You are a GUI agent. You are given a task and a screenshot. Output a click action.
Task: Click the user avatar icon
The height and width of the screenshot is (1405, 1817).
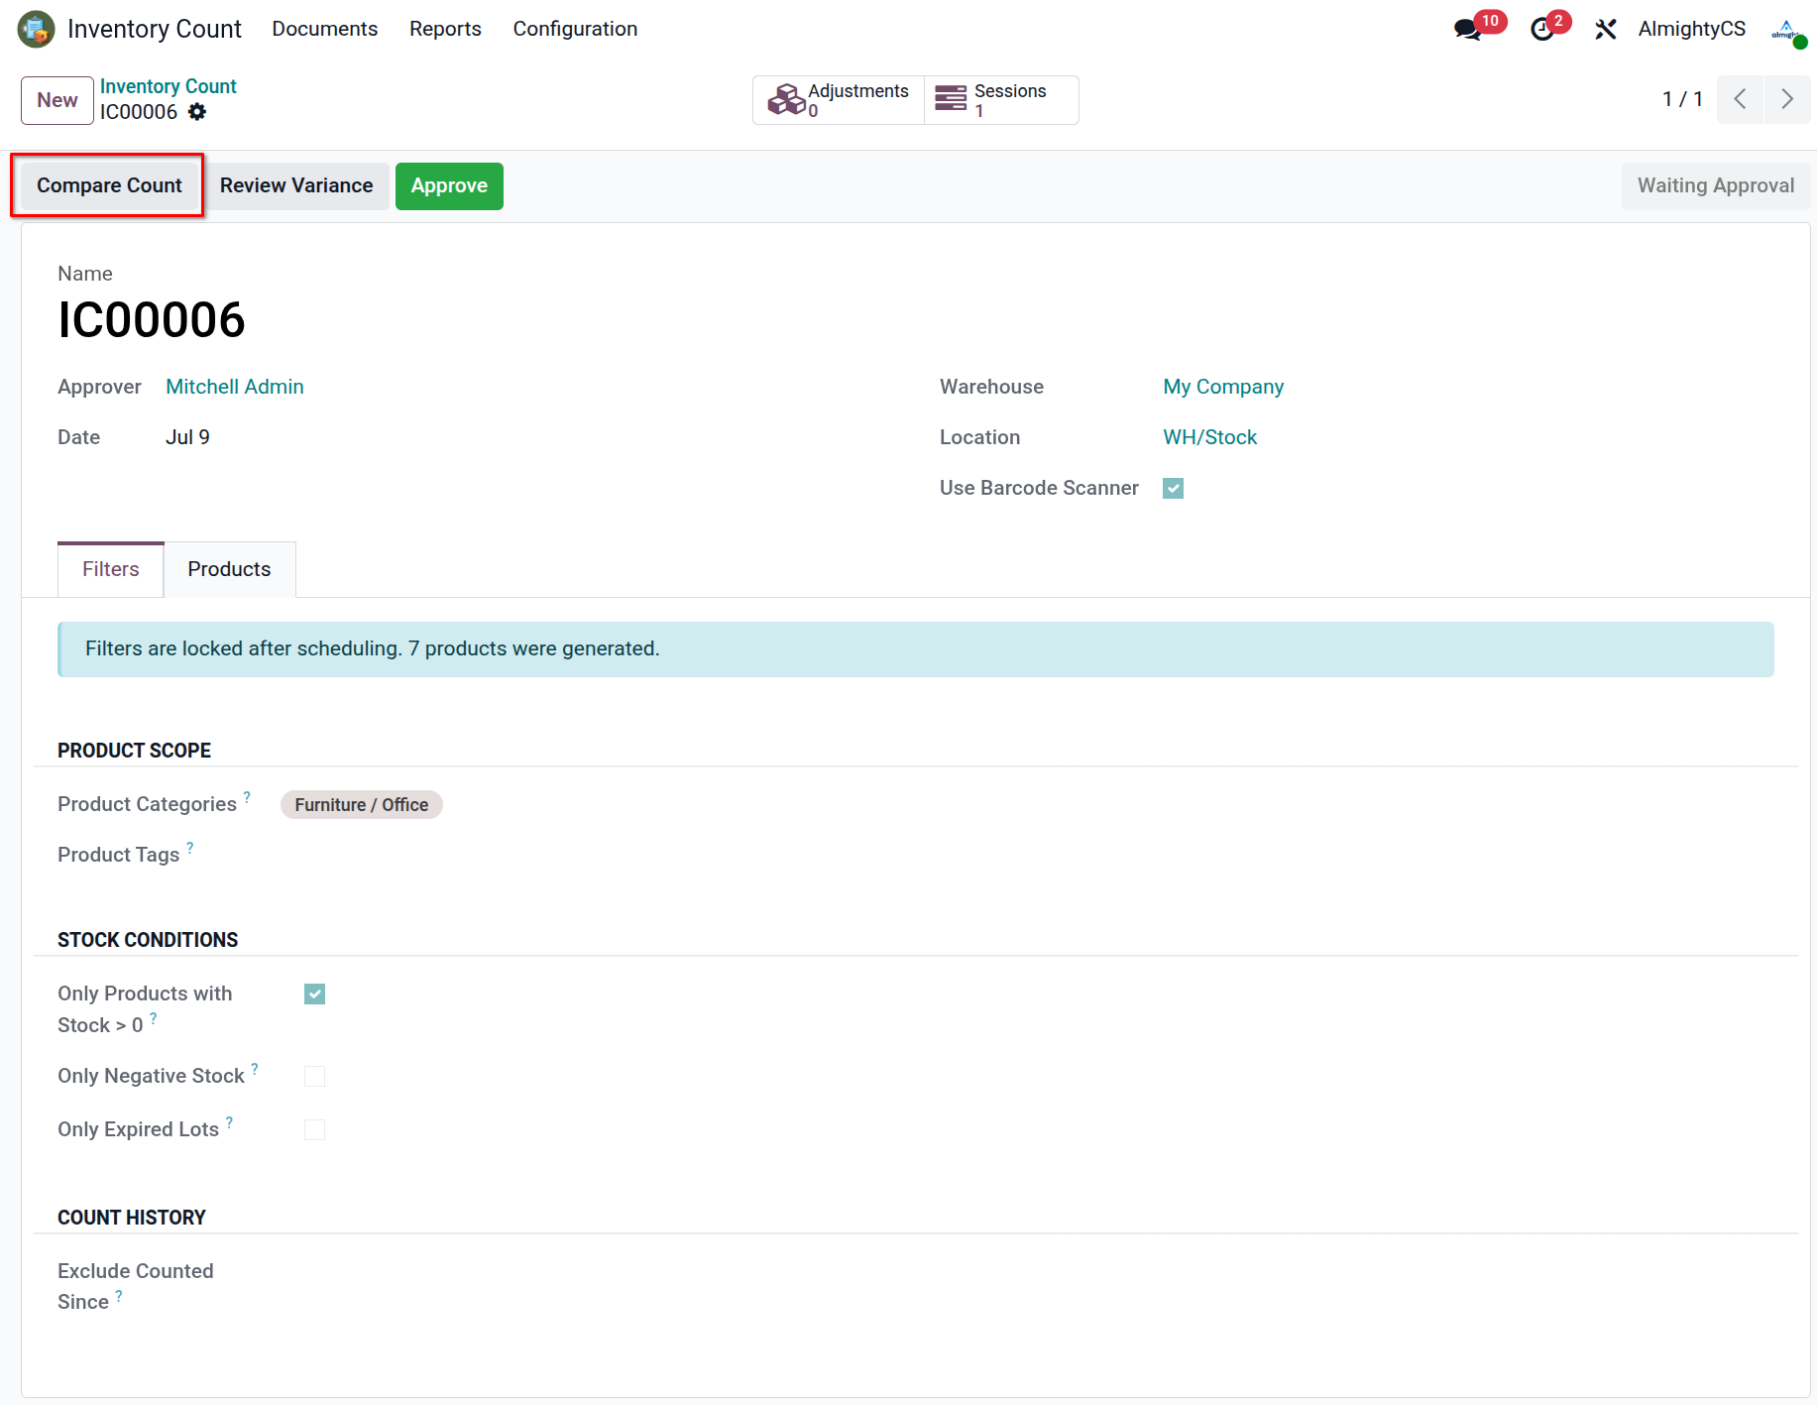[1786, 30]
